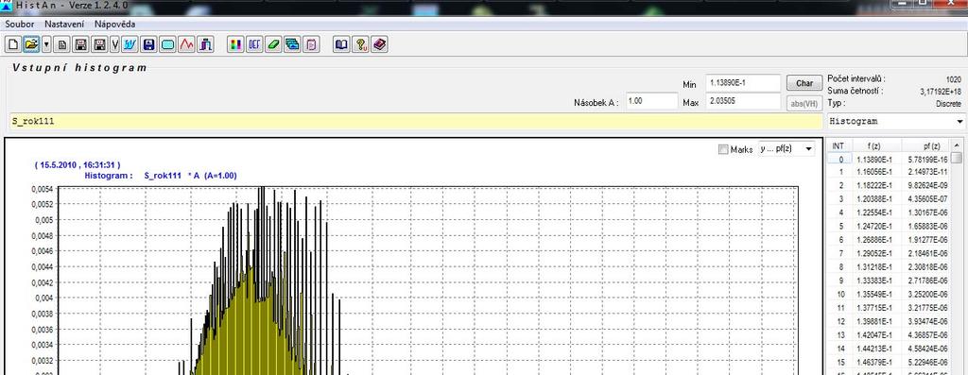Click the DEF toolbar icon
Image resolution: width=968 pixels, height=375 pixels.
(x=254, y=44)
